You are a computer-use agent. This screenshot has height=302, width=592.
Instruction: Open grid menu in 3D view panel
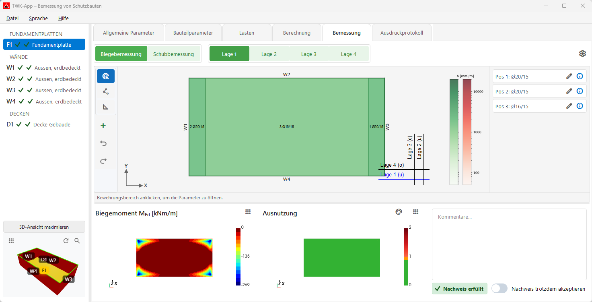(11, 241)
